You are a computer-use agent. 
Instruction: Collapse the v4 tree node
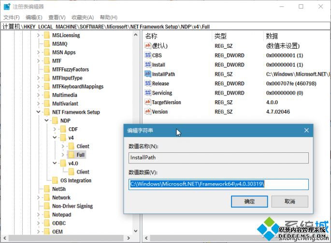pyautogui.click(x=55, y=137)
